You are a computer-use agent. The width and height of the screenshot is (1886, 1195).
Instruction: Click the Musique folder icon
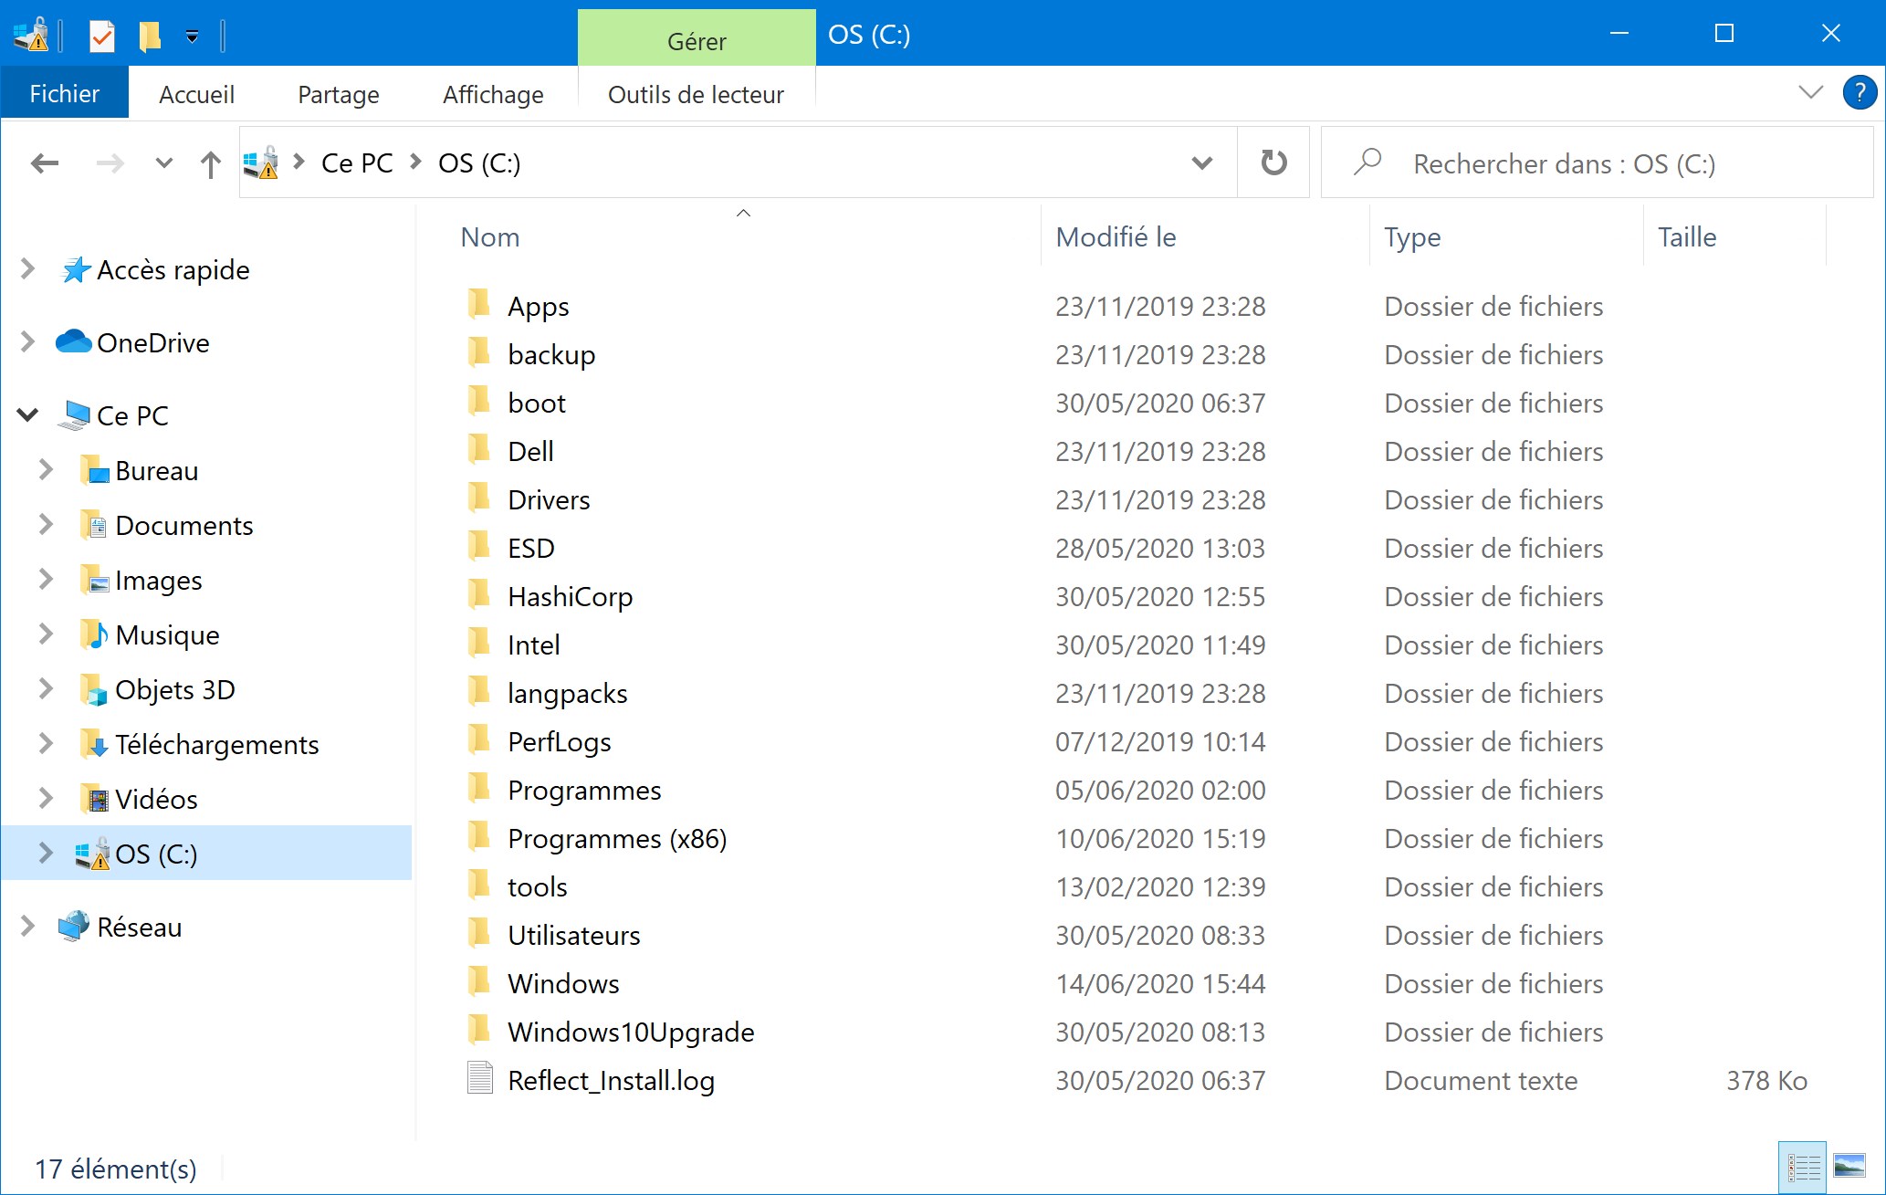(93, 634)
